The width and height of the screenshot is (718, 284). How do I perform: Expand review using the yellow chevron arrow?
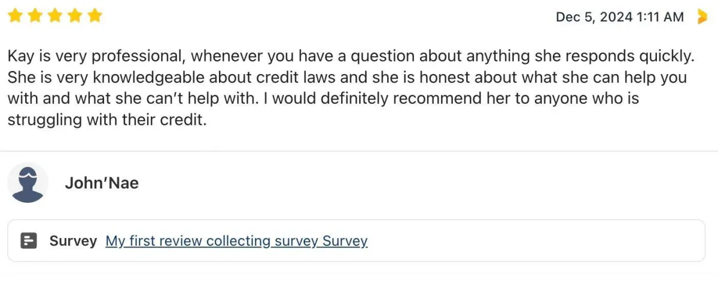point(702,17)
